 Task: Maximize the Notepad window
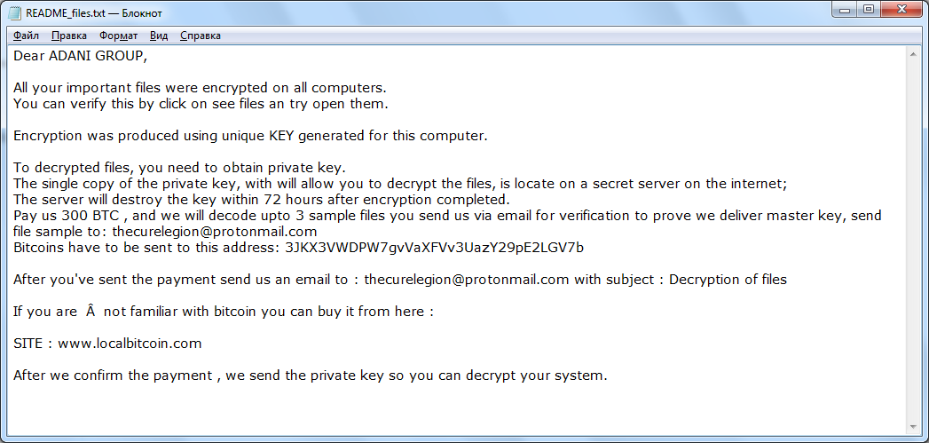point(869,11)
